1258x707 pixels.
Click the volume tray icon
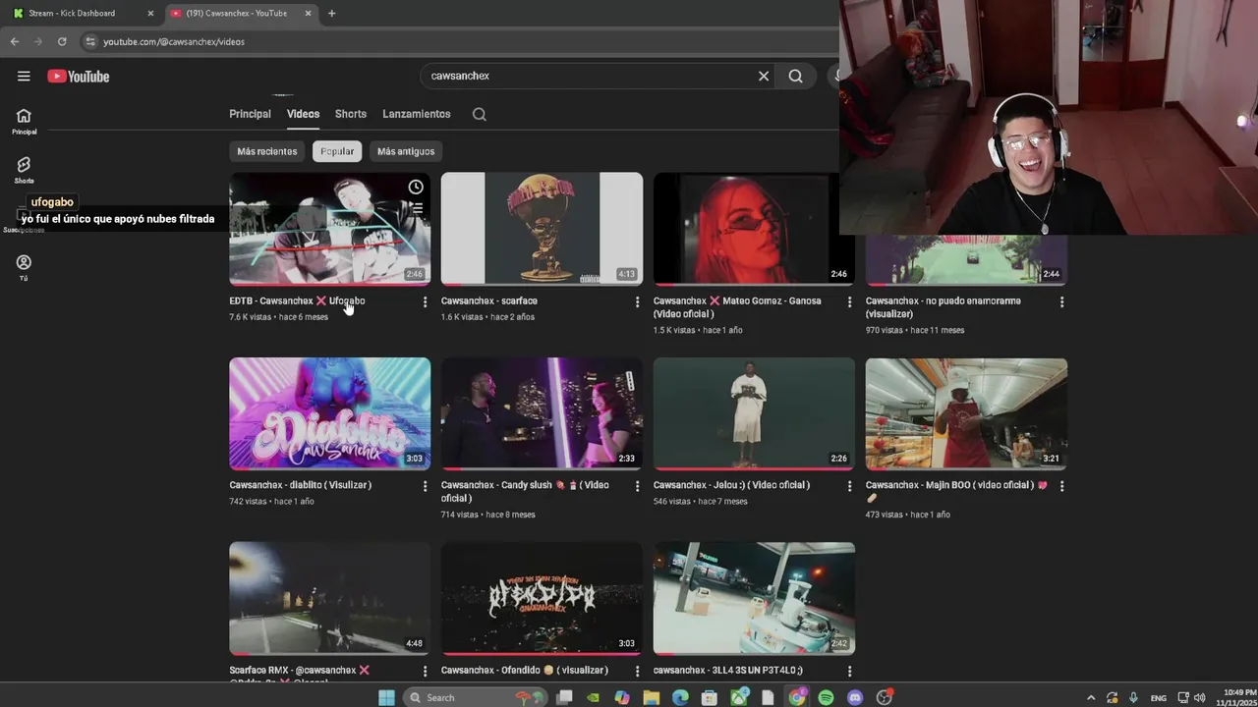point(1200,697)
